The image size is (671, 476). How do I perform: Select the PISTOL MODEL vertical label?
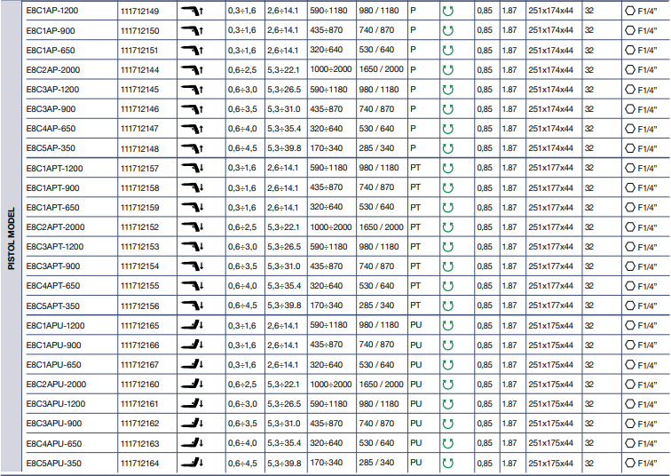[12, 238]
